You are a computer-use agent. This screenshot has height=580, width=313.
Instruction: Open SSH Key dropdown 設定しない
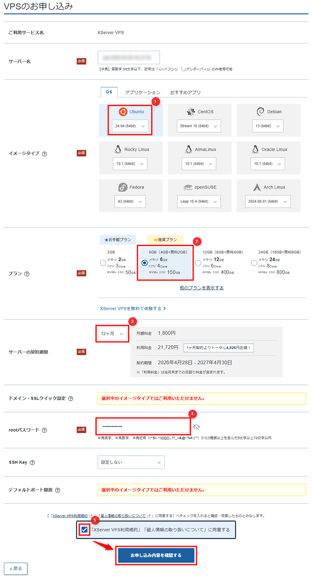point(131,462)
